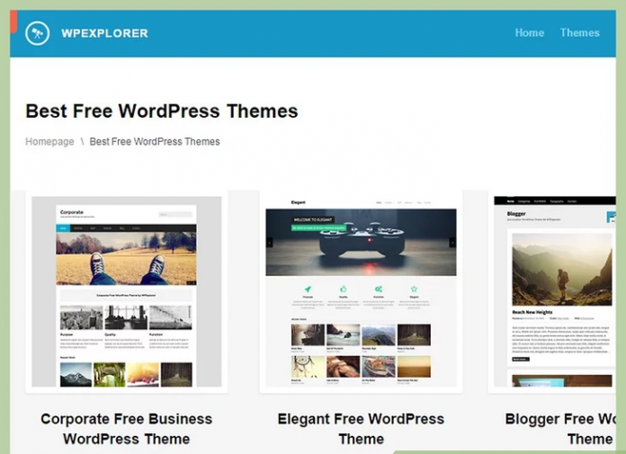Click the Best Free WordPress Themes heading
The image size is (626, 454).
point(162,111)
